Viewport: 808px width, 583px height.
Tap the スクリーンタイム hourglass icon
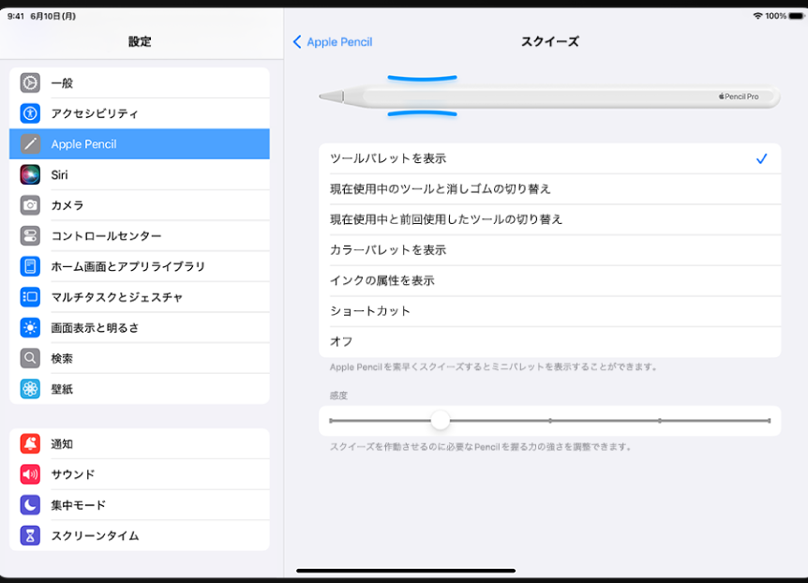(30, 535)
